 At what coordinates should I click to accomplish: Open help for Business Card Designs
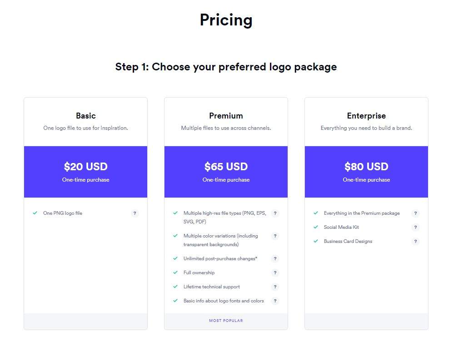pos(415,242)
